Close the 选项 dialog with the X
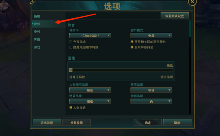 point(192,2)
